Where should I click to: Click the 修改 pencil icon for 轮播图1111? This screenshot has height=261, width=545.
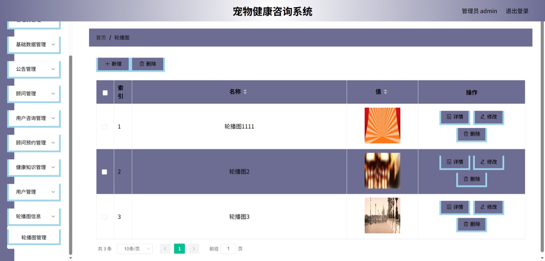pos(483,117)
